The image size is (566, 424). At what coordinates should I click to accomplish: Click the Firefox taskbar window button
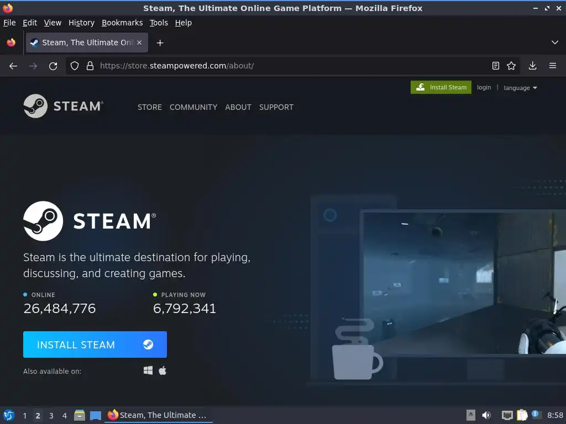(x=159, y=415)
